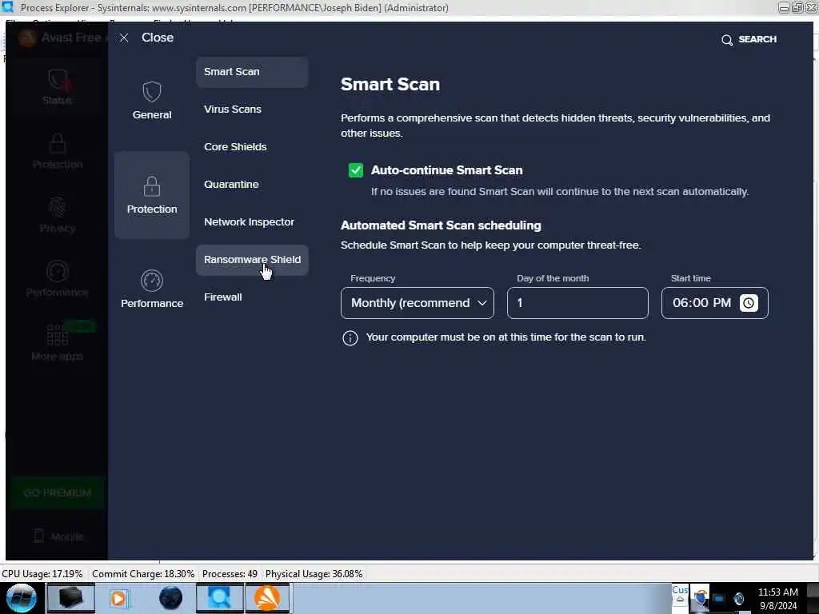Screen dimensions: 819x614
Task: Open the Virus Scans settings tab
Action: point(252,109)
